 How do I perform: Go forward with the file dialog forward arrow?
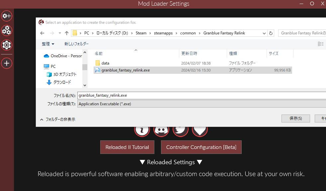[52, 33]
